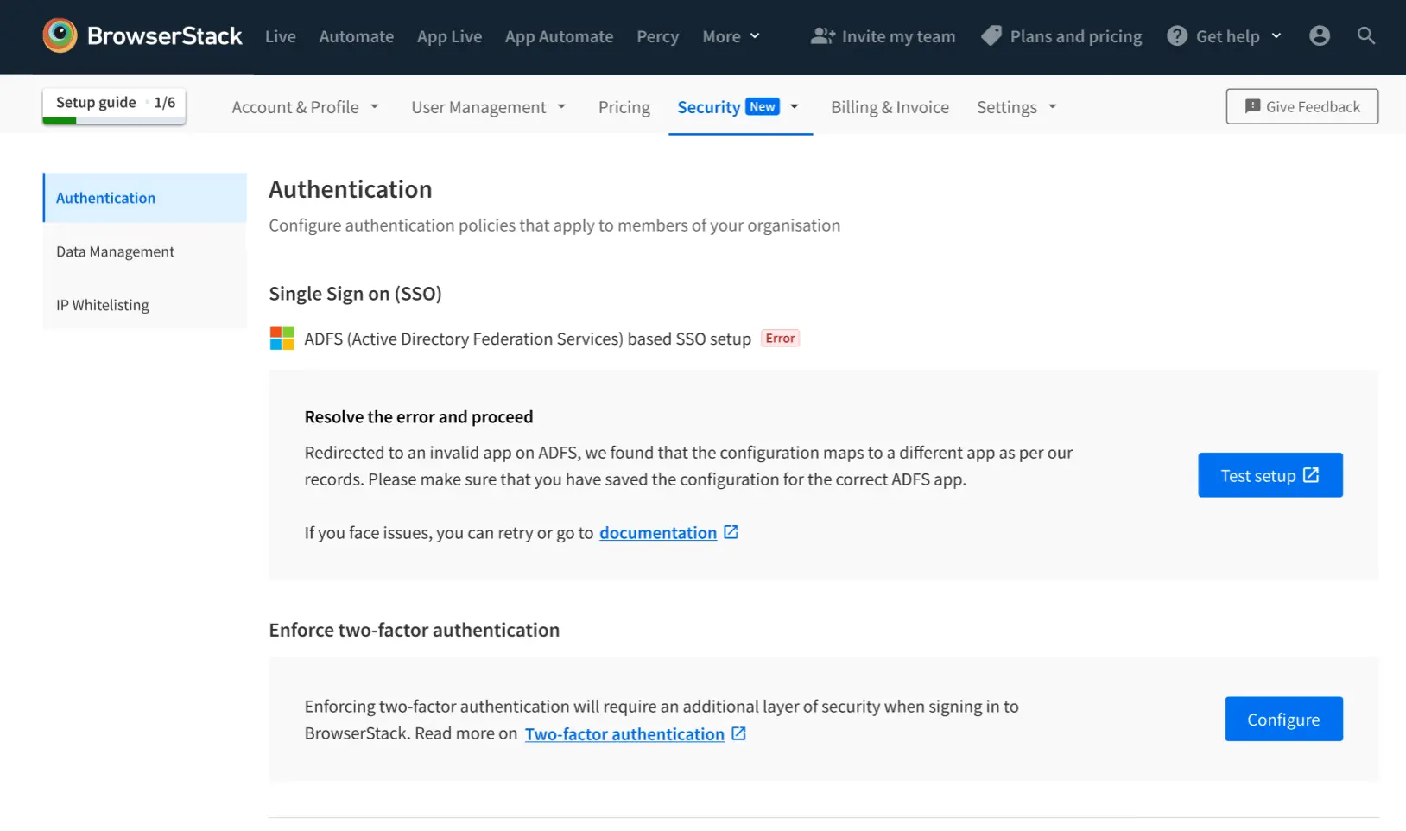
Task: Open the user account avatar icon
Action: click(1319, 35)
